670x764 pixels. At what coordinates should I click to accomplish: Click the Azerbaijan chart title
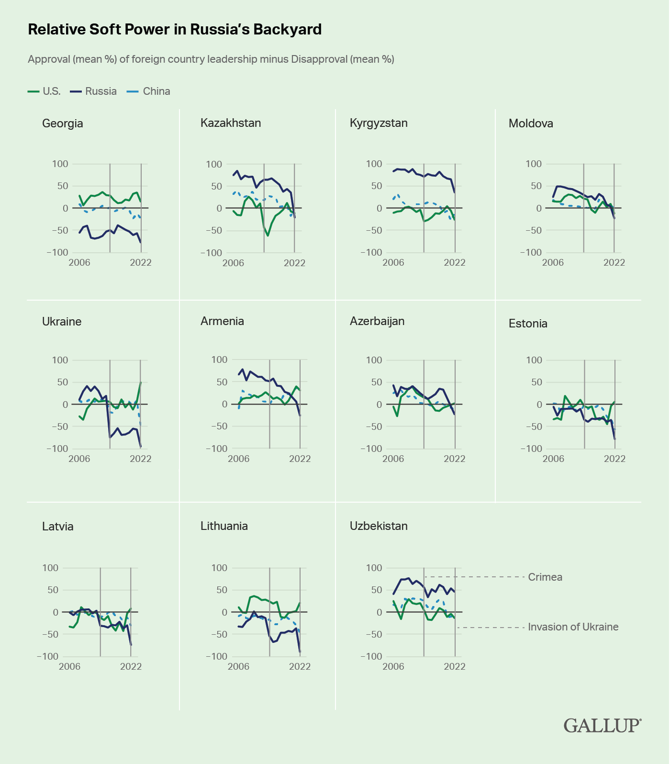377,321
